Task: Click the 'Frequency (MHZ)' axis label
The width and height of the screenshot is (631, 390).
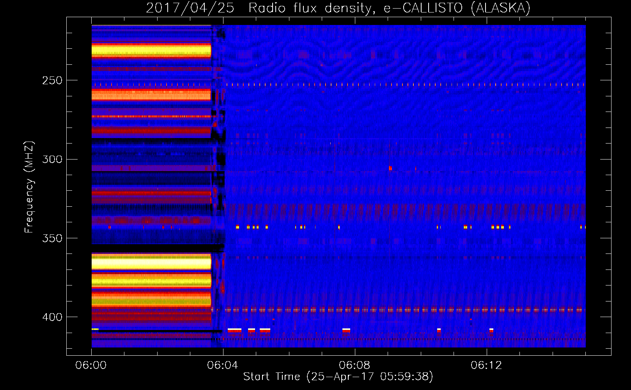Action: (29, 187)
